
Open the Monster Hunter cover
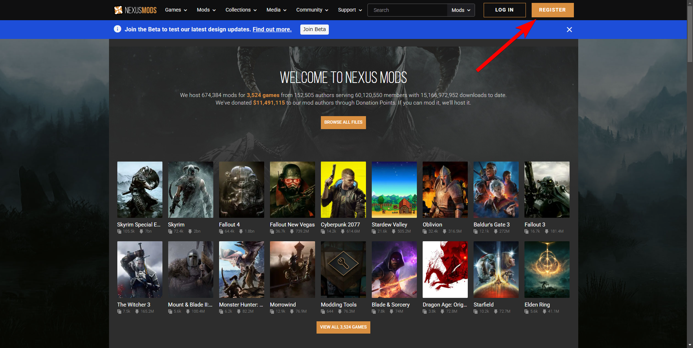[241, 270]
